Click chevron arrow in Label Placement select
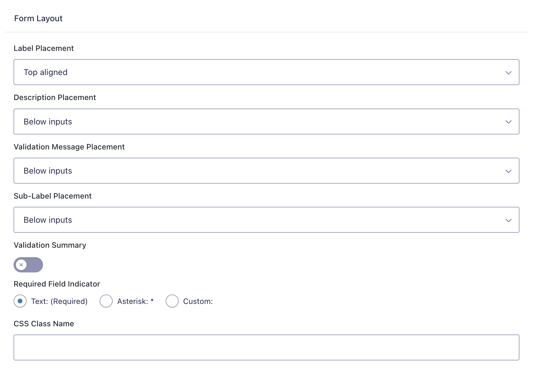 [508, 73]
